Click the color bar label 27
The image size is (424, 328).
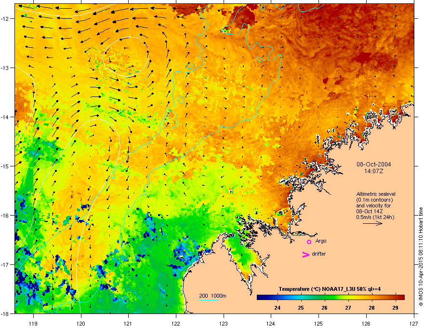pyautogui.click(x=348, y=308)
